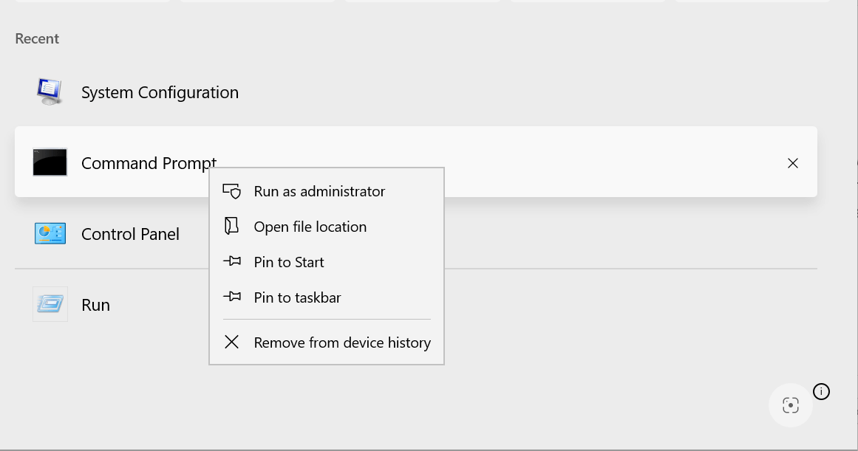Screen dimensions: 858x451
Task: Click the pin icon next to Pin to Start
Action: [x=232, y=262]
